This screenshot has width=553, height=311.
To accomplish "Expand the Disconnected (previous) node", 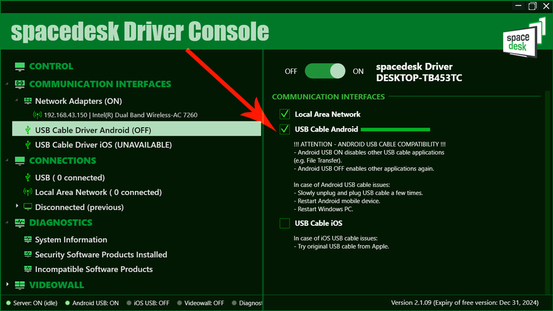I will 17,206.
